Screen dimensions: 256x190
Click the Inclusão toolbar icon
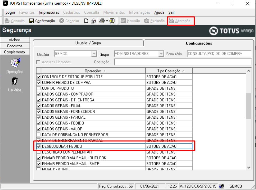click(x=123, y=21)
